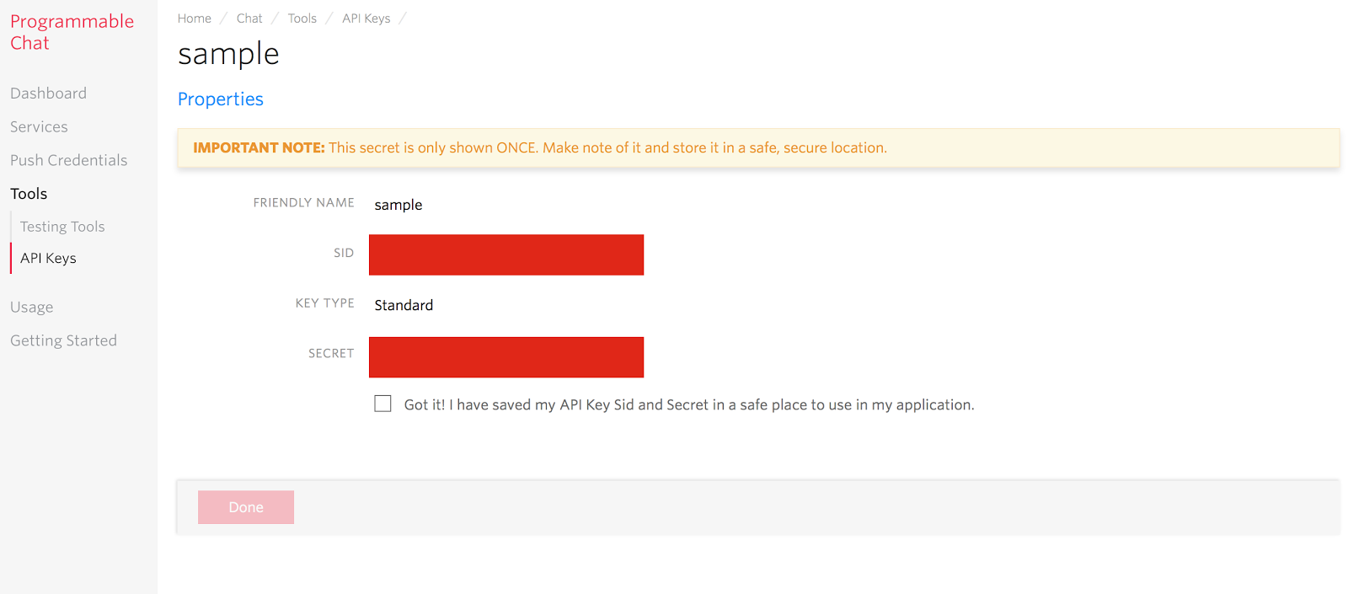Click the friendly name value 'sample'

point(399,205)
